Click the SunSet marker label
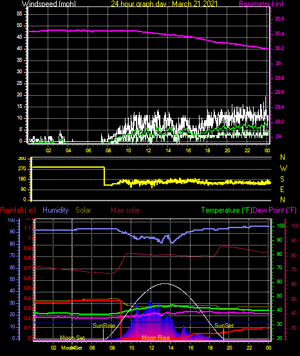The height and width of the screenshot is (356, 300). point(224,325)
